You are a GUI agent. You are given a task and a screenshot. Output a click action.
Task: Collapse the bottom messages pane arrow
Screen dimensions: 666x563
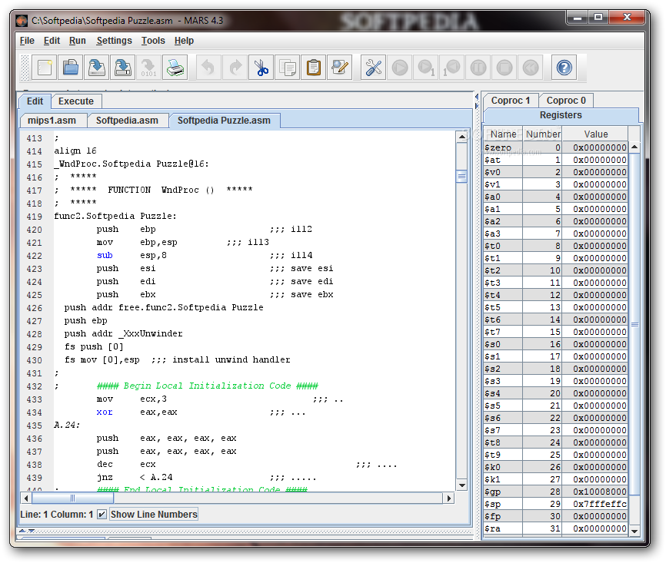pos(32,531)
